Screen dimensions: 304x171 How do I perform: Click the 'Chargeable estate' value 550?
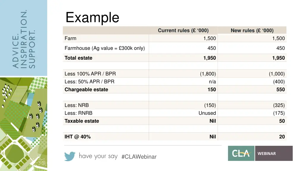[x=281, y=90]
